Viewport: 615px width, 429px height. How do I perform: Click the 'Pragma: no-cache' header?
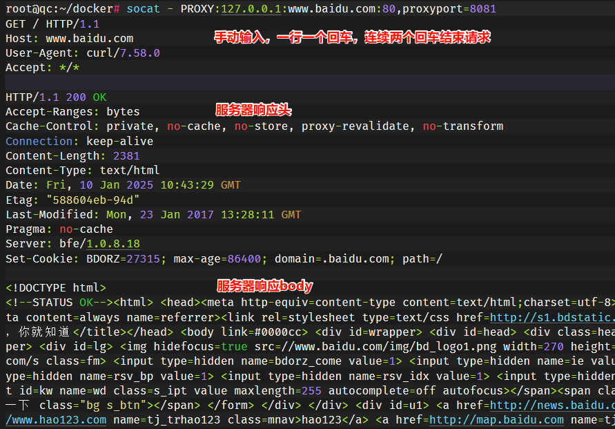[x=59, y=229]
